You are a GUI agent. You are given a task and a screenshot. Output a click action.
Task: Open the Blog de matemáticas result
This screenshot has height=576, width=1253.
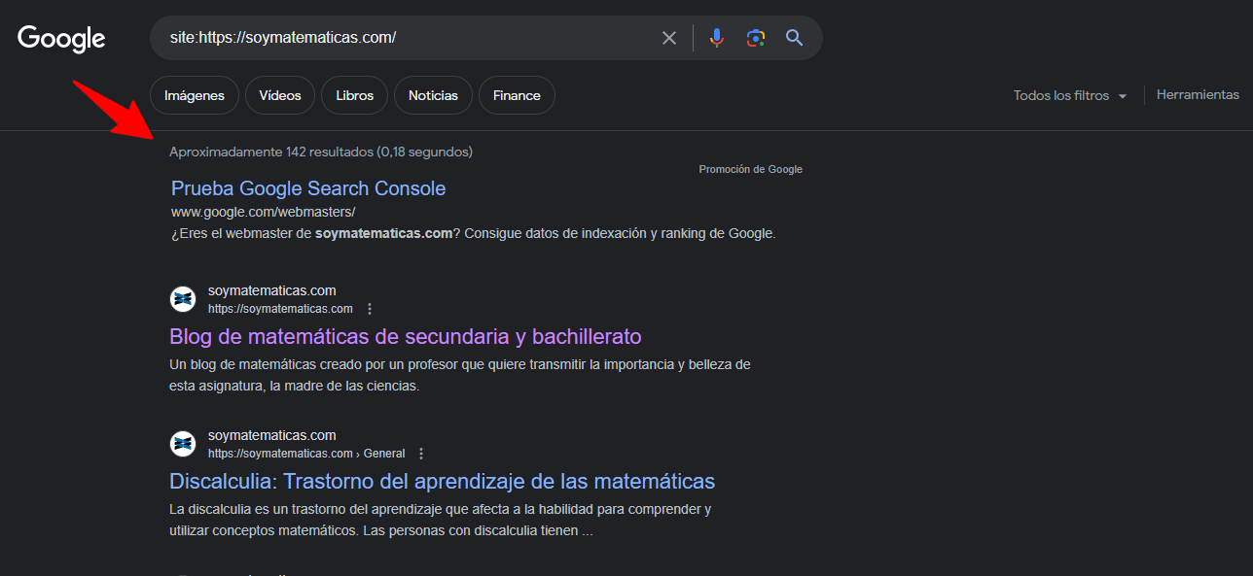coord(406,336)
